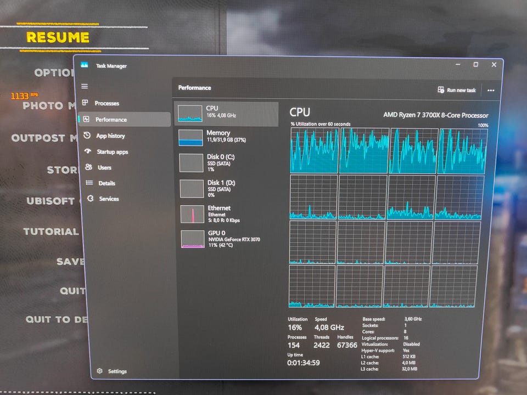Click the Performance pulse icon
527x395 pixels.
point(86,119)
